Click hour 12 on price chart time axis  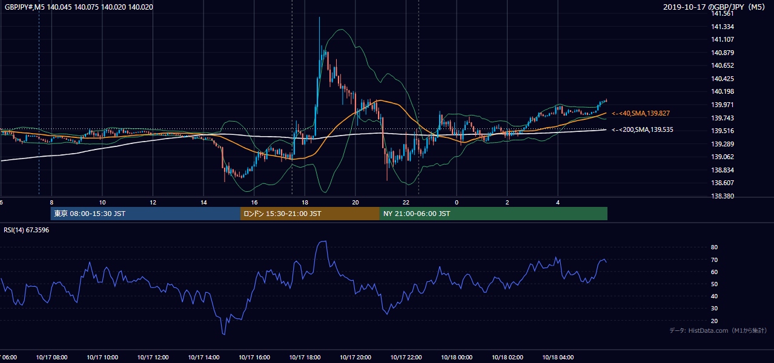(153, 202)
